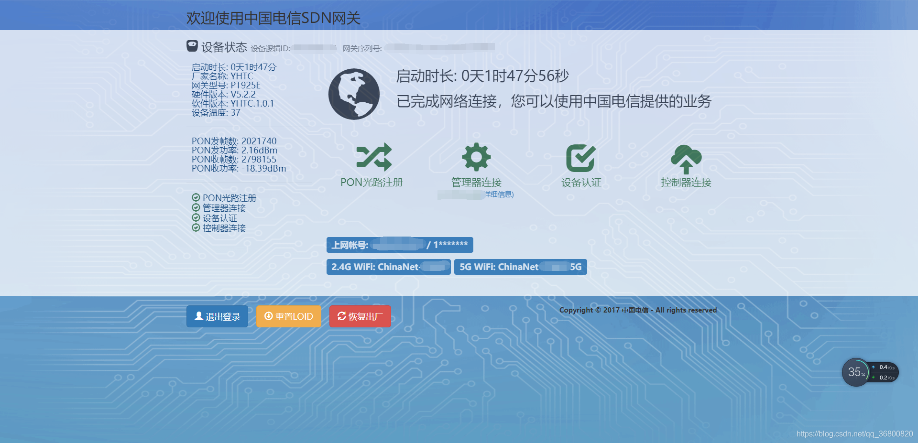Click the 上网帐号 account badge
The image size is (918, 443).
click(400, 245)
